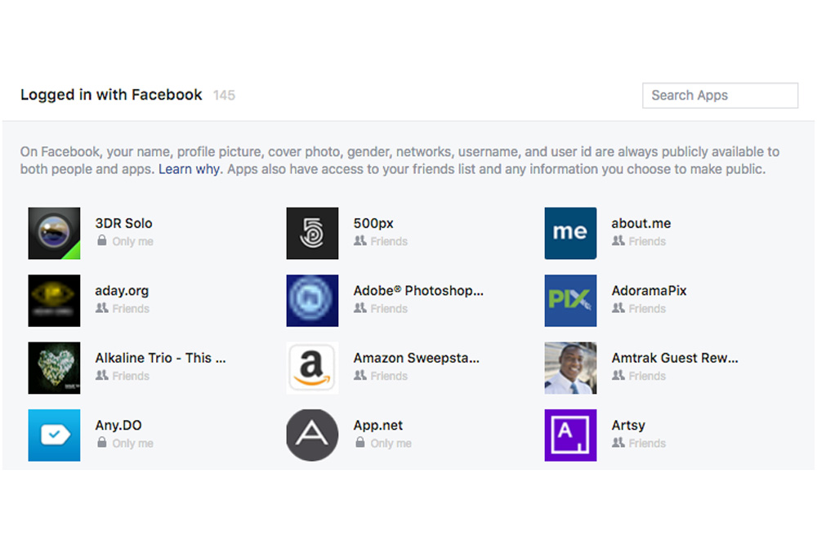Click the Only me lock under 3DR Solo
Viewport: 817px width, 545px height.
(102, 241)
